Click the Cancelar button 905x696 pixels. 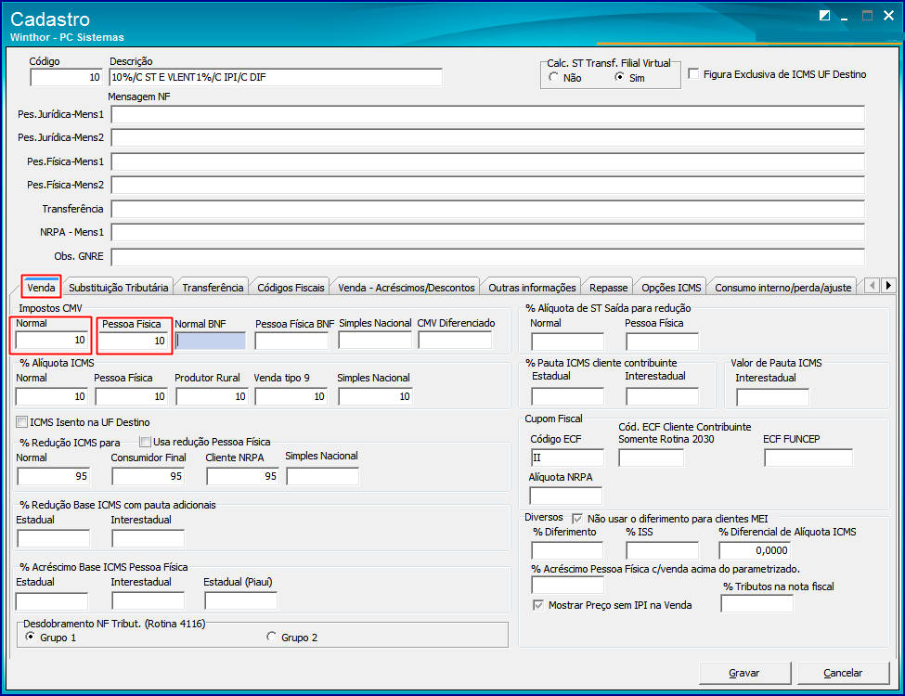(x=843, y=673)
